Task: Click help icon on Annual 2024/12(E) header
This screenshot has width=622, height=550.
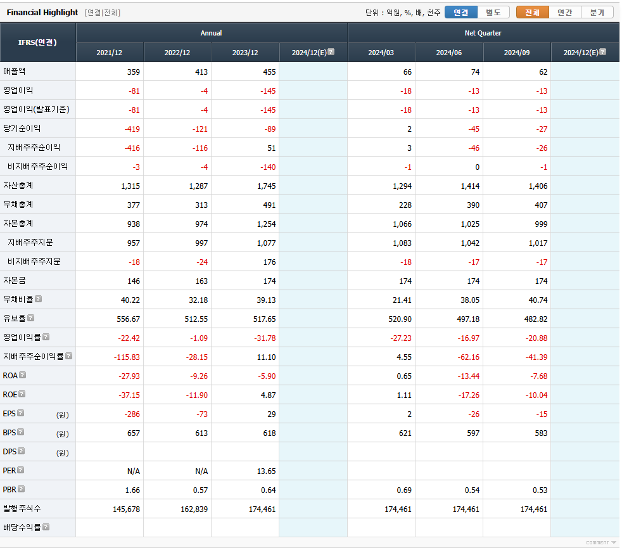Action: tap(331, 52)
